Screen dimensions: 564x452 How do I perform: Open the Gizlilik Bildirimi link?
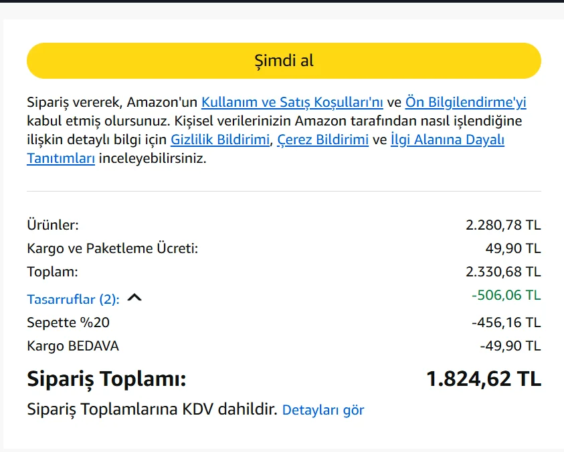(x=220, y=140)
